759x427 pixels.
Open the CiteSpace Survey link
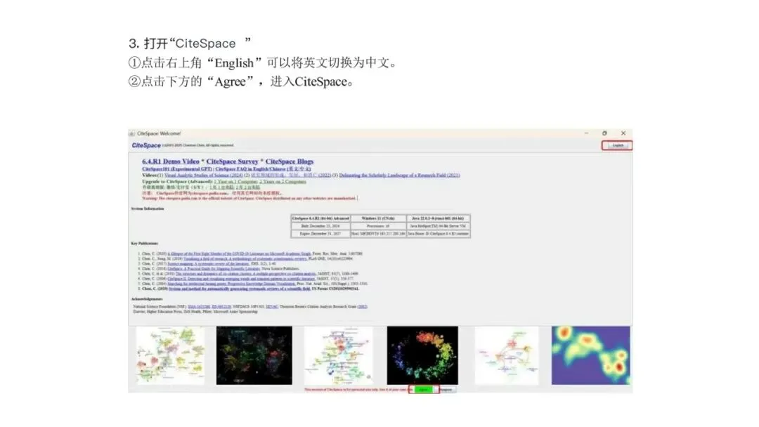click(x=232, y=161)
